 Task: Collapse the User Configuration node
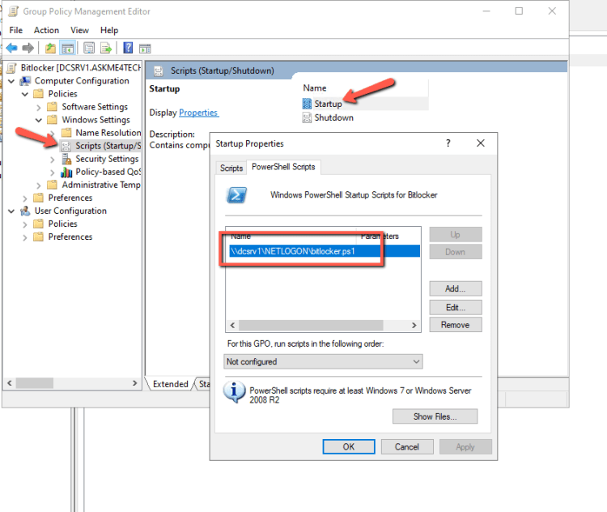tap(11, 211)
